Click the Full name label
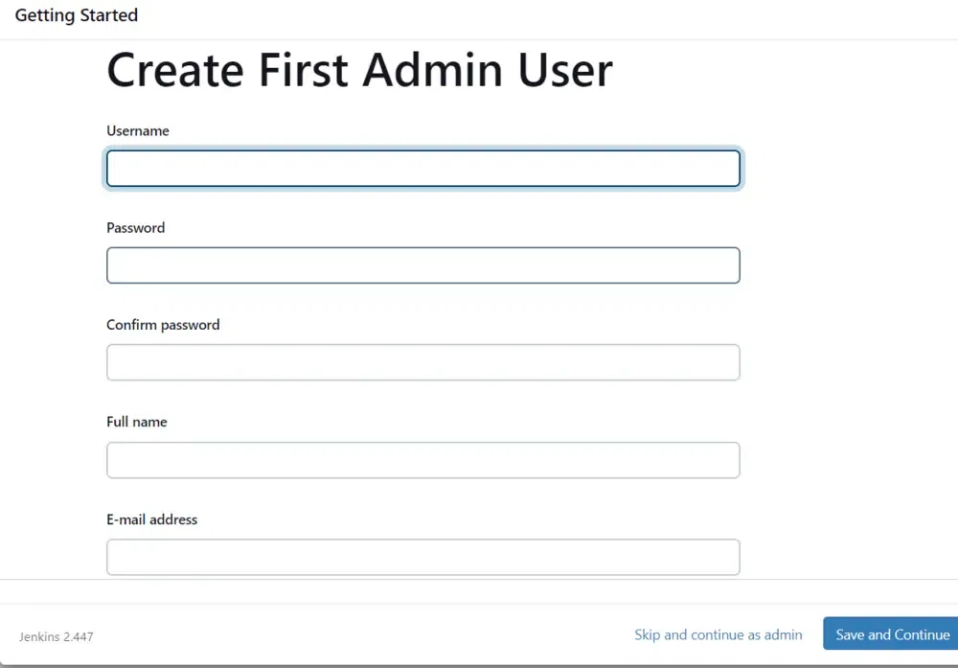The image size is (958, 668). (136, 422)
